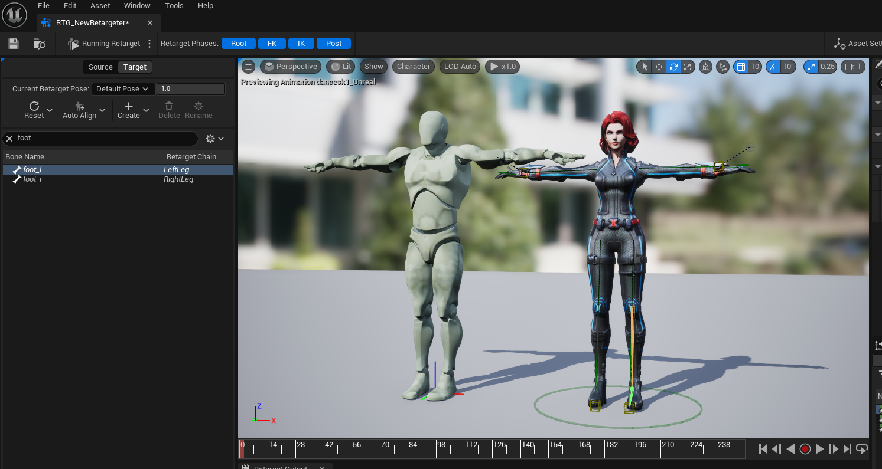The width and height of the screenshot is (882, 469).
Task: Toggle the loop playback button
Action: tap(861, 449)
